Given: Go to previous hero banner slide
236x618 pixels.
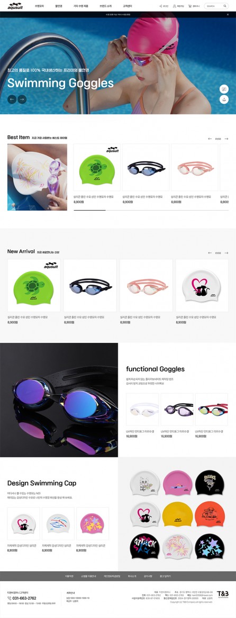Looking at the screenshot, I should (12, 99).
